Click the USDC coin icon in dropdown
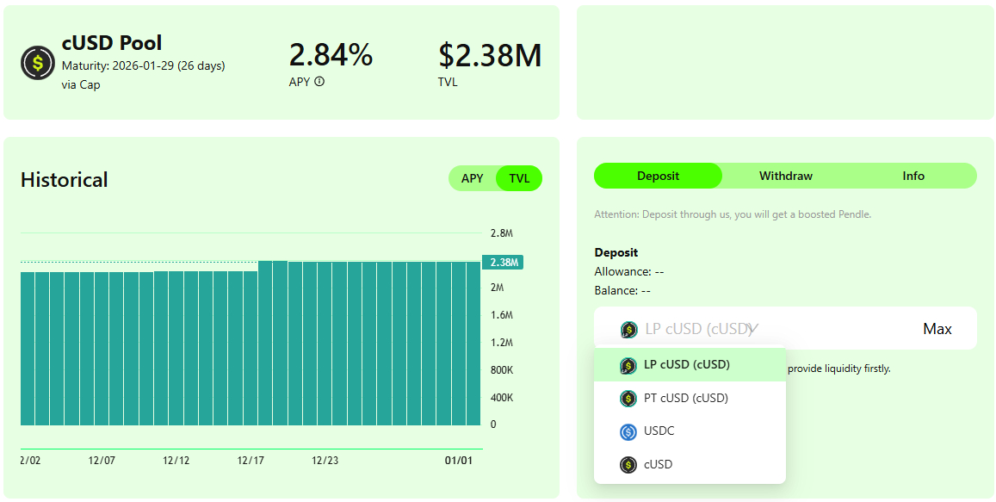Image resolution: width=996 pixels, height=502 pixels. coord(628,431)
